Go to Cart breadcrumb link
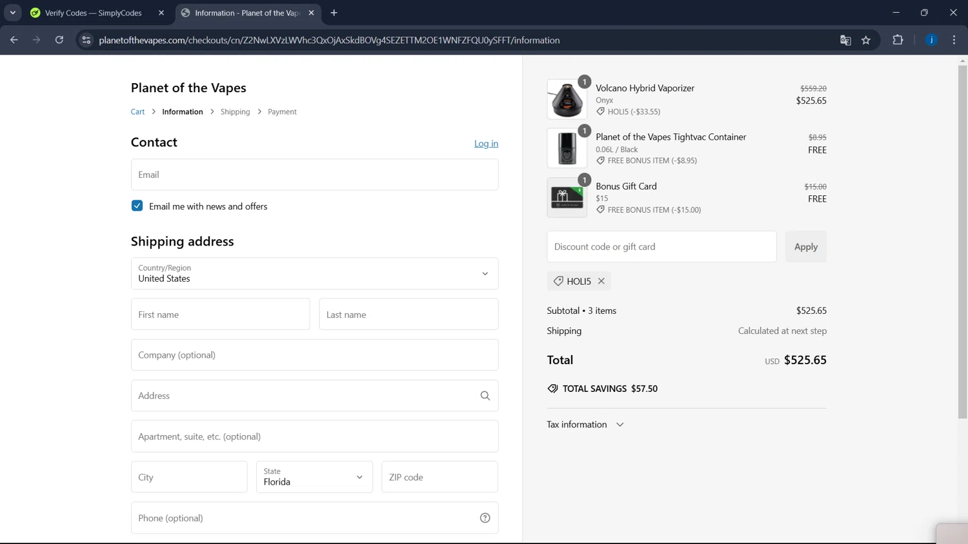Image resolution: width=968 pixels, height=544 pixels. (137, 112)
